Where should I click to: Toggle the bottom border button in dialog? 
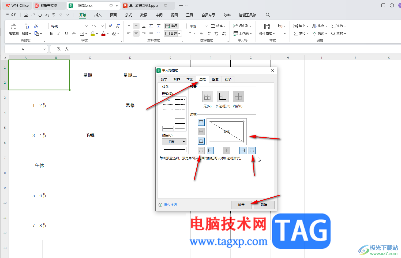click(201, 141)
